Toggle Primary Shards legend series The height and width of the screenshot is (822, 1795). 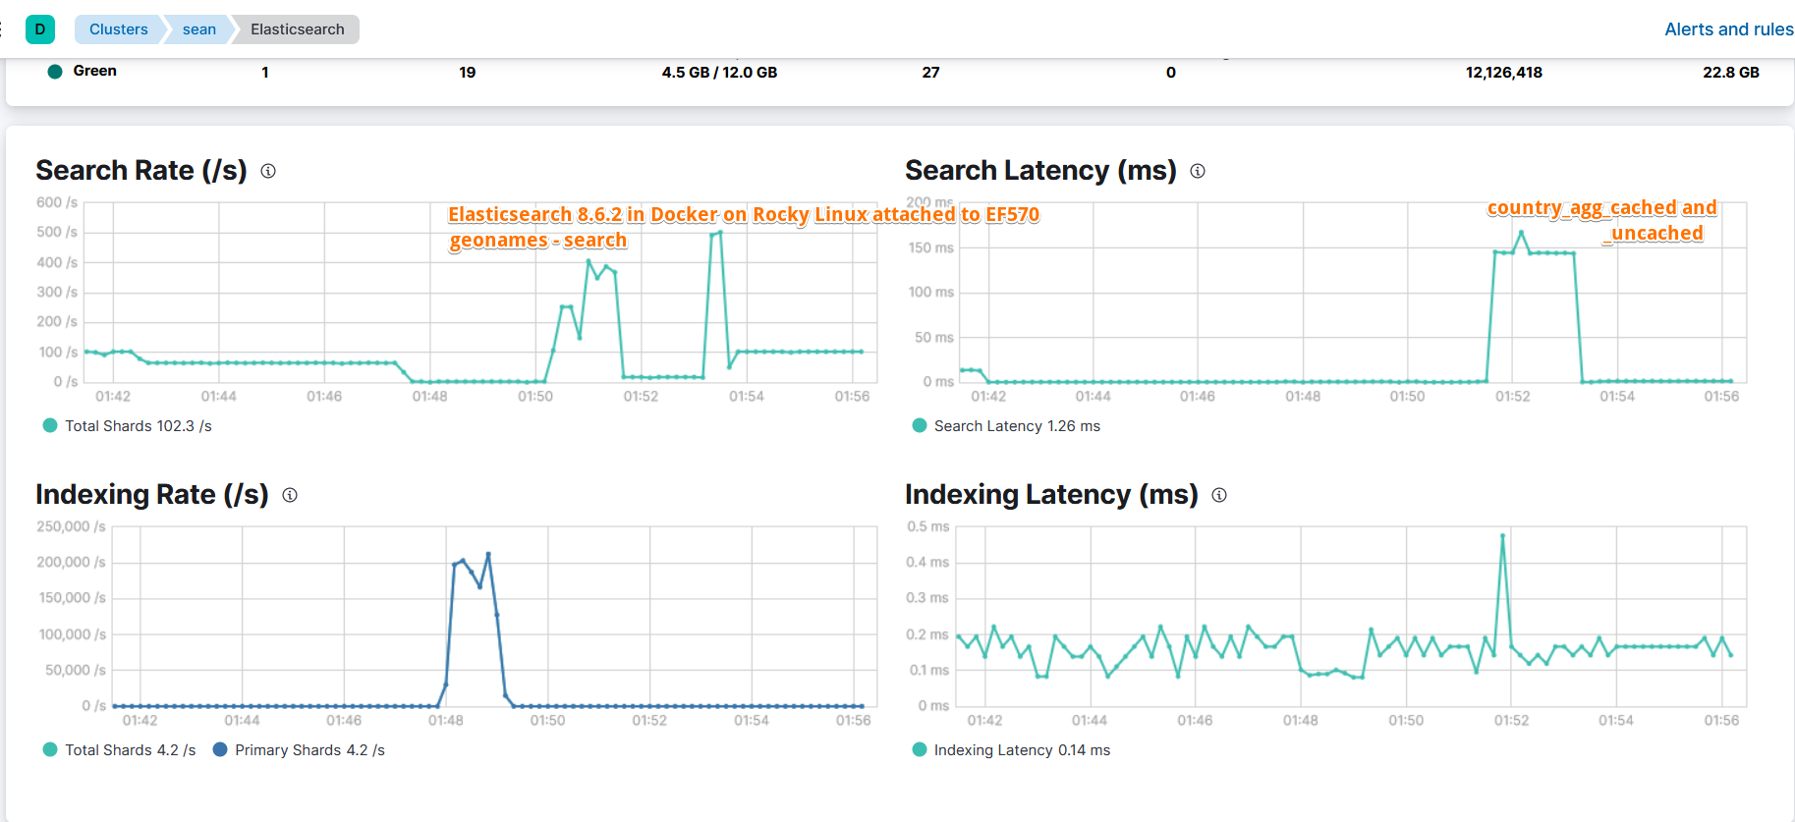pyautogui.click(x=299, y=750)
